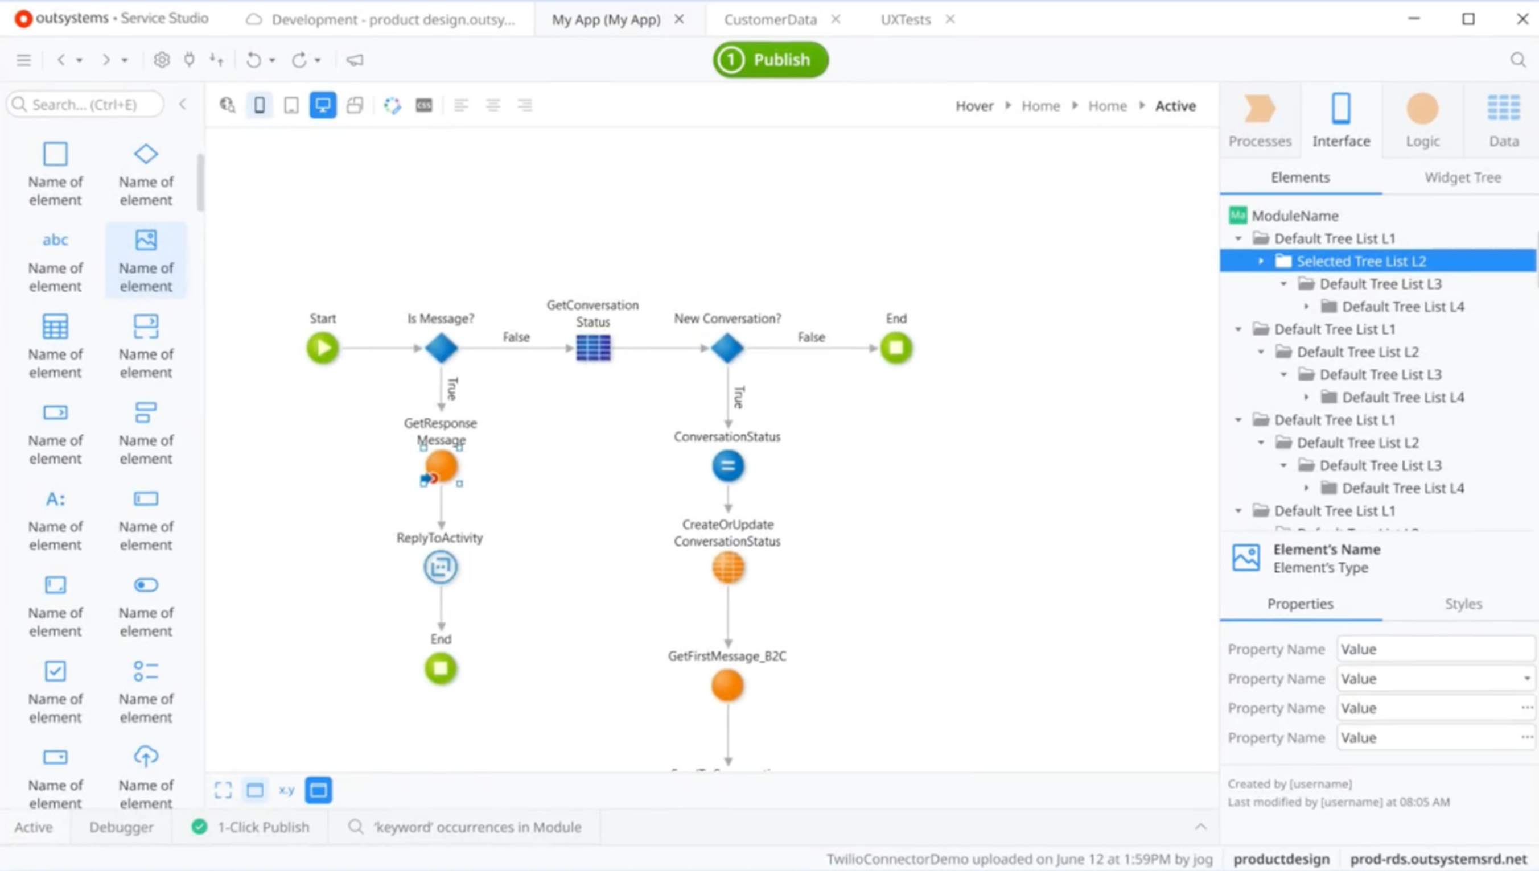
Task: Switch to the Widget Tree tab
Action: tap(1462, 177)
